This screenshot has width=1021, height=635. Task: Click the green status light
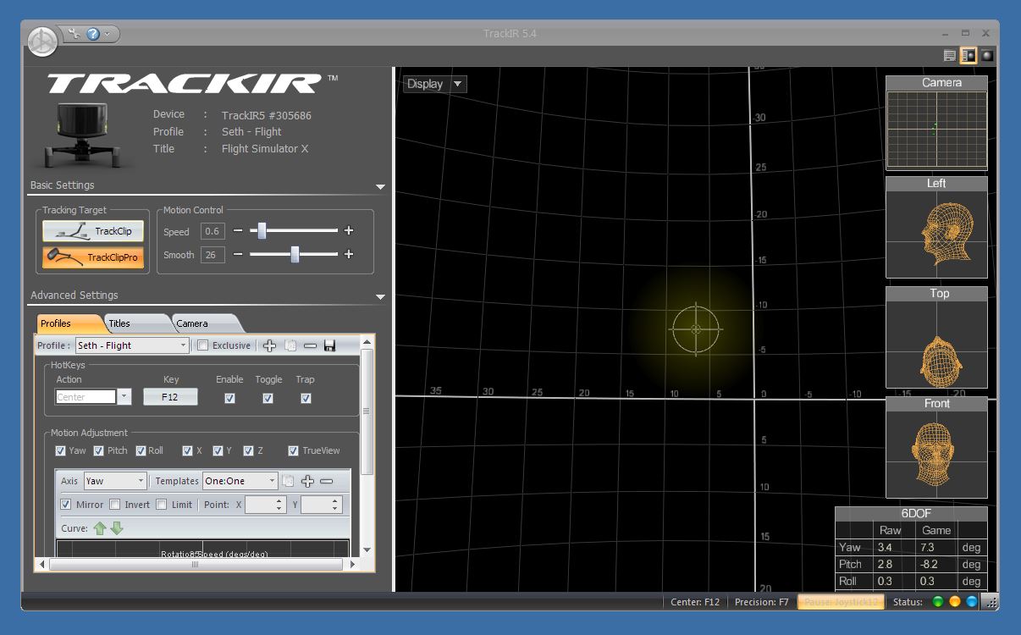coord(937,602)
